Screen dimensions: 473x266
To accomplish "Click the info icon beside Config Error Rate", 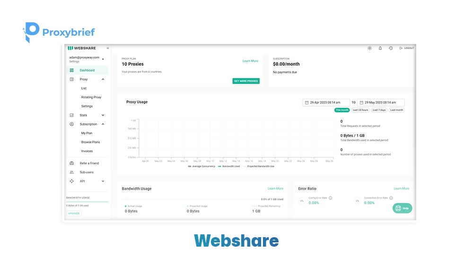I will coord(331,198).
